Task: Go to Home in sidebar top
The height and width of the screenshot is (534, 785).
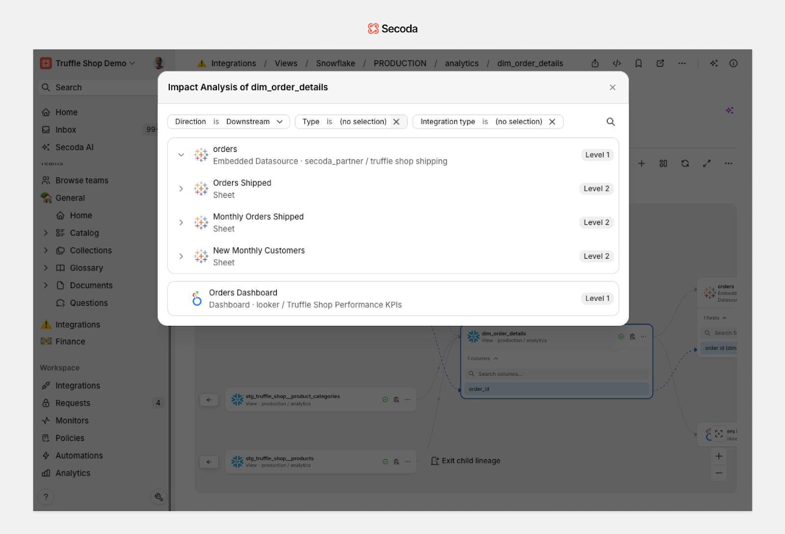Action: coord(66,112)
